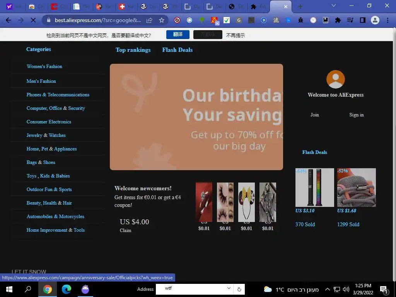Open the purple ninja app in the taskbar

click(x=85, y=289)
